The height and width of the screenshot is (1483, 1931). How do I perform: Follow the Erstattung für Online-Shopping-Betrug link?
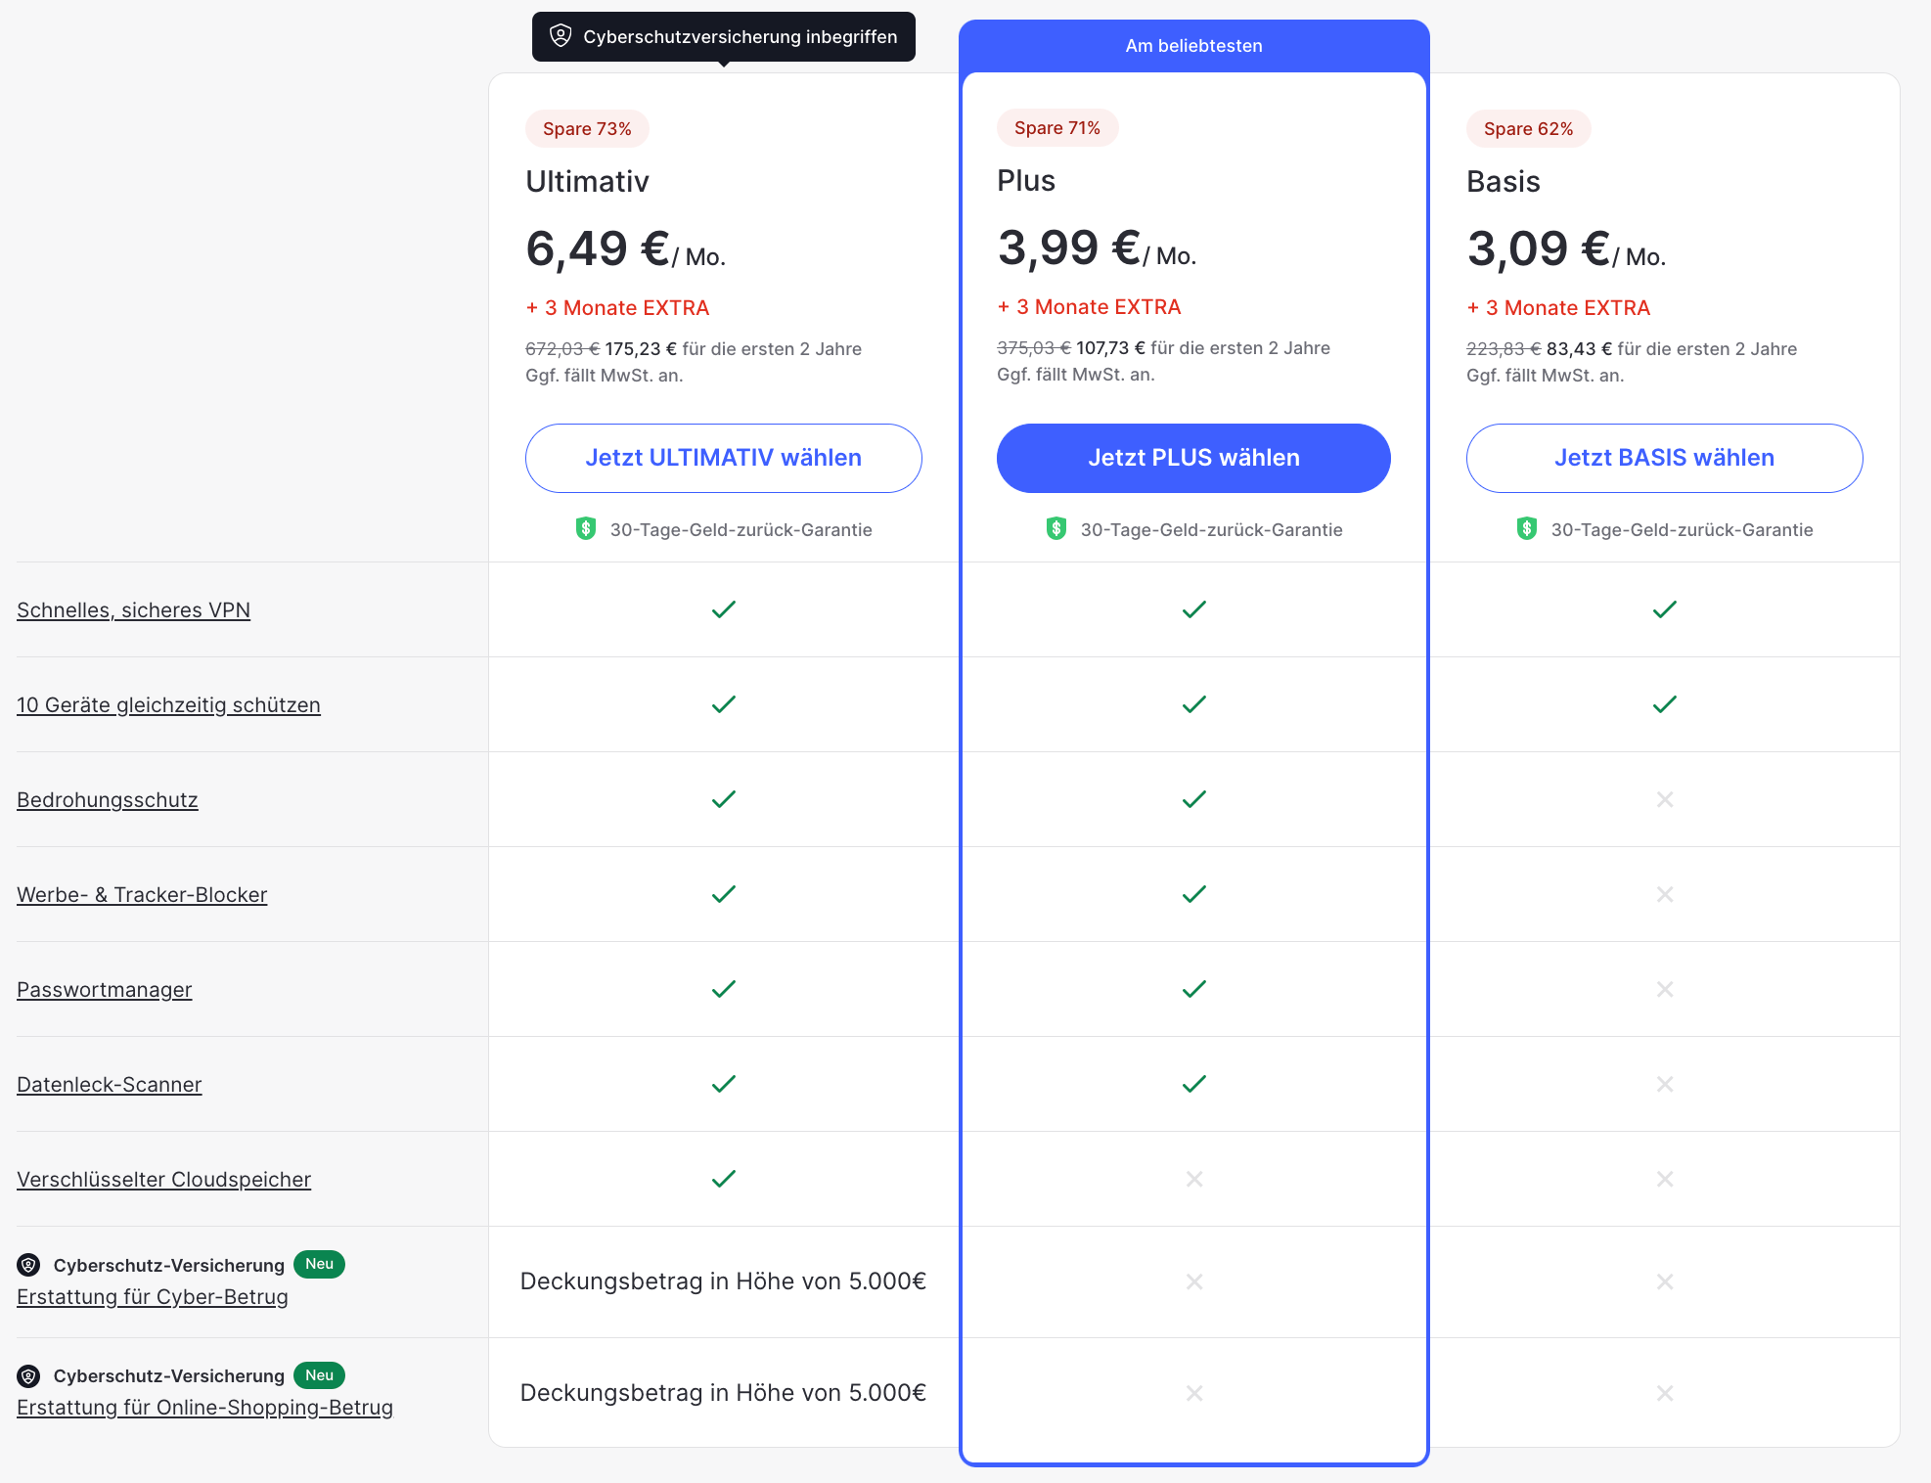pos(204,1408)
